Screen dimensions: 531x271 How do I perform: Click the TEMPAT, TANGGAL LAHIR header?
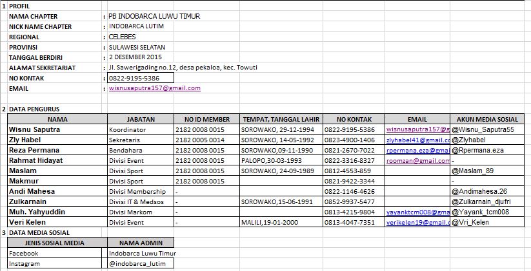[x=281, y=119]
